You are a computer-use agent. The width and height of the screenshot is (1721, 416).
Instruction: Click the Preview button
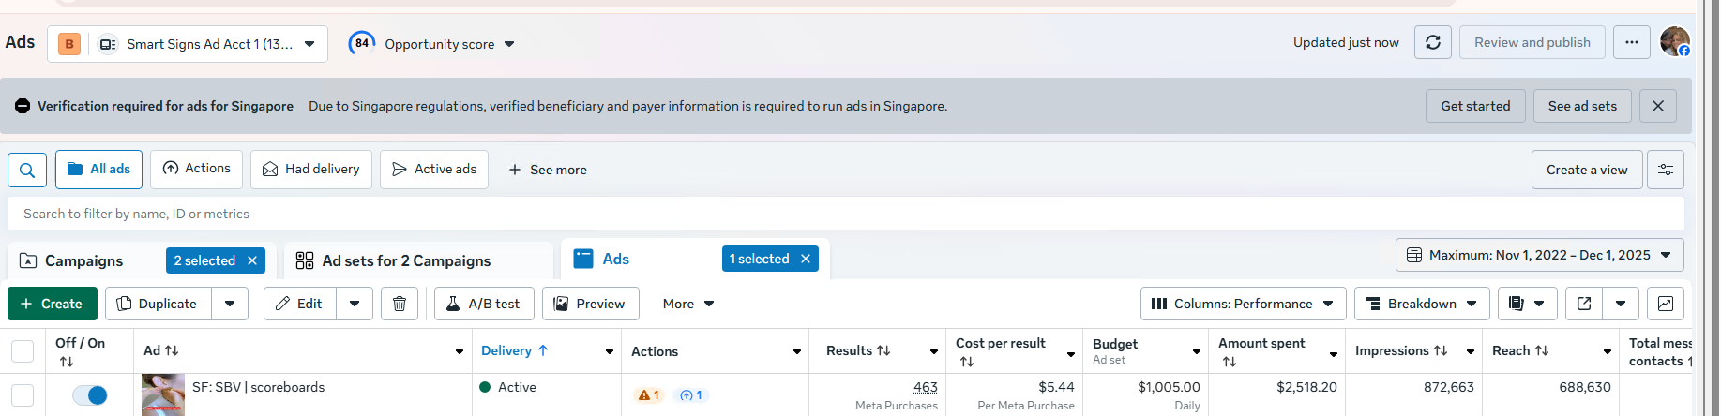pyautogui.click(x=591, y=304)
